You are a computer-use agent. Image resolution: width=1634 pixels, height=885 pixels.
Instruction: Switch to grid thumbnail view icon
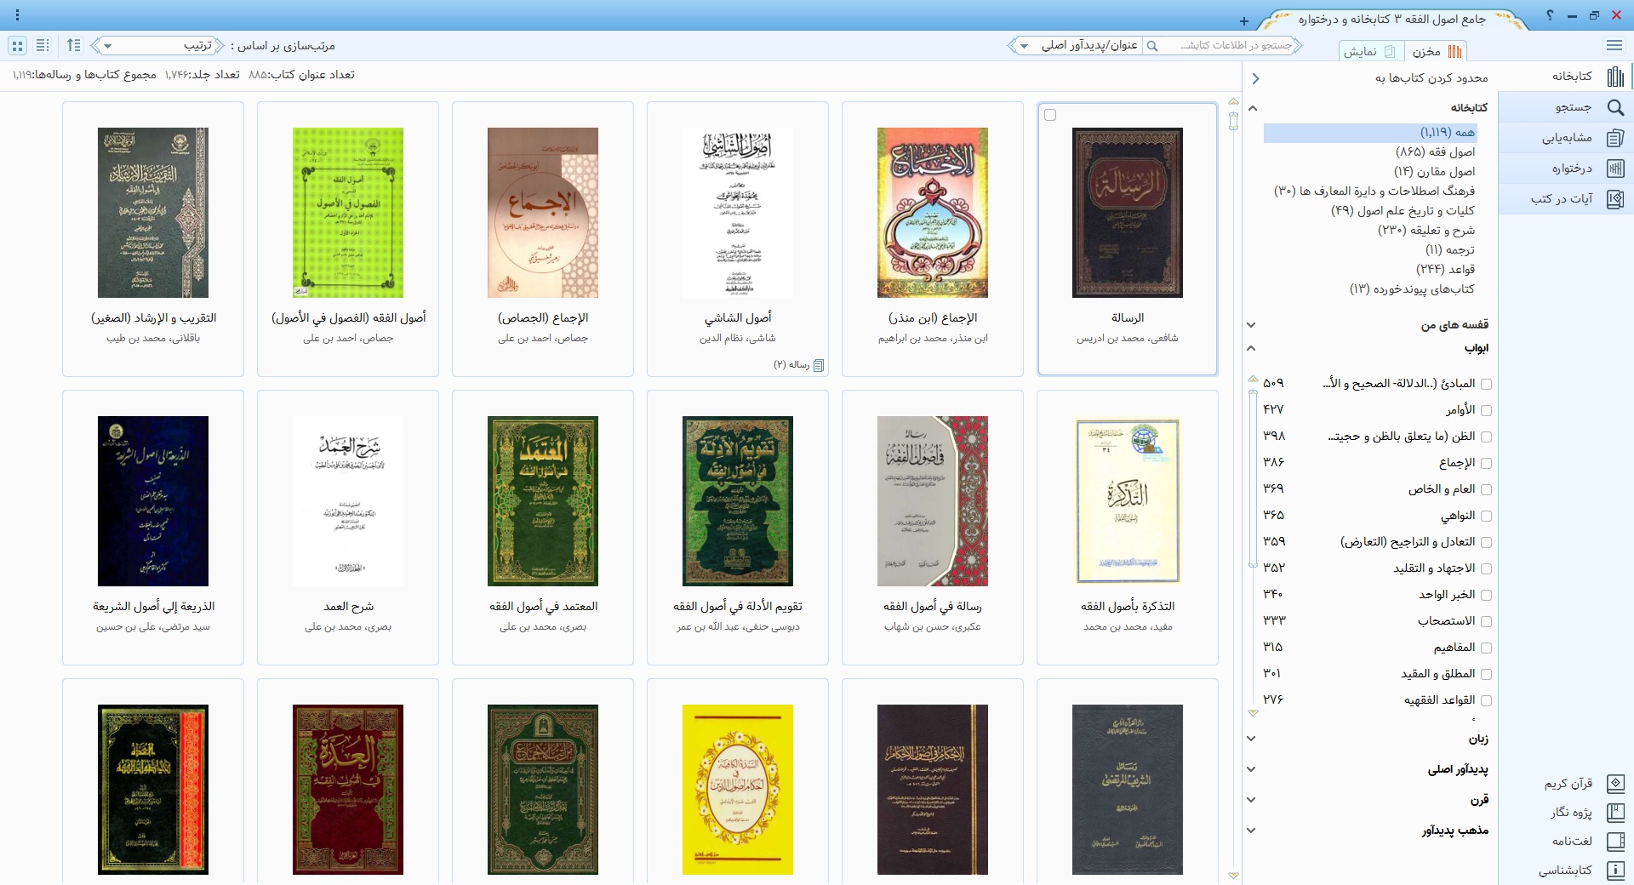coord(18,45)
